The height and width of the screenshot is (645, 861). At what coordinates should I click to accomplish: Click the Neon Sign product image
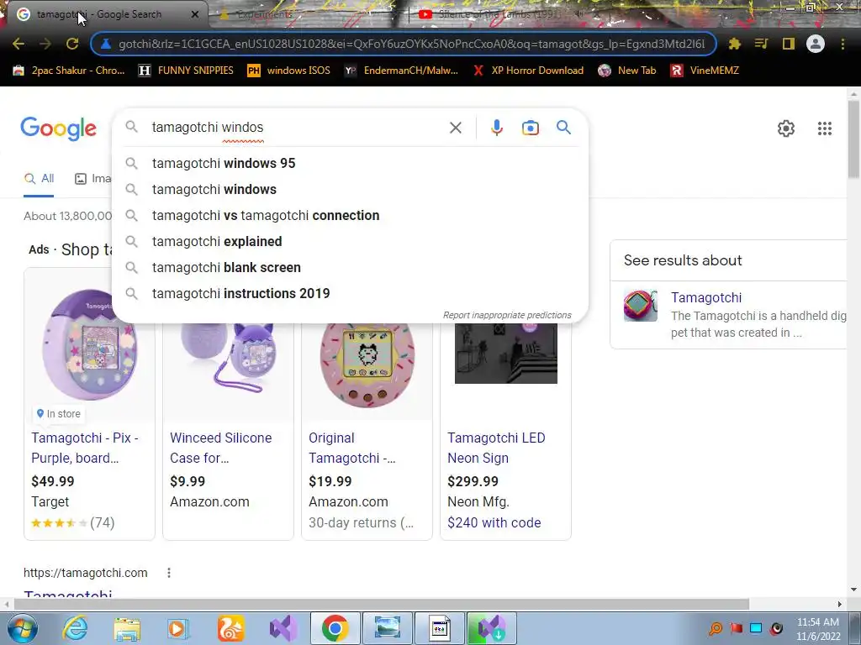[x=505, y=354]
